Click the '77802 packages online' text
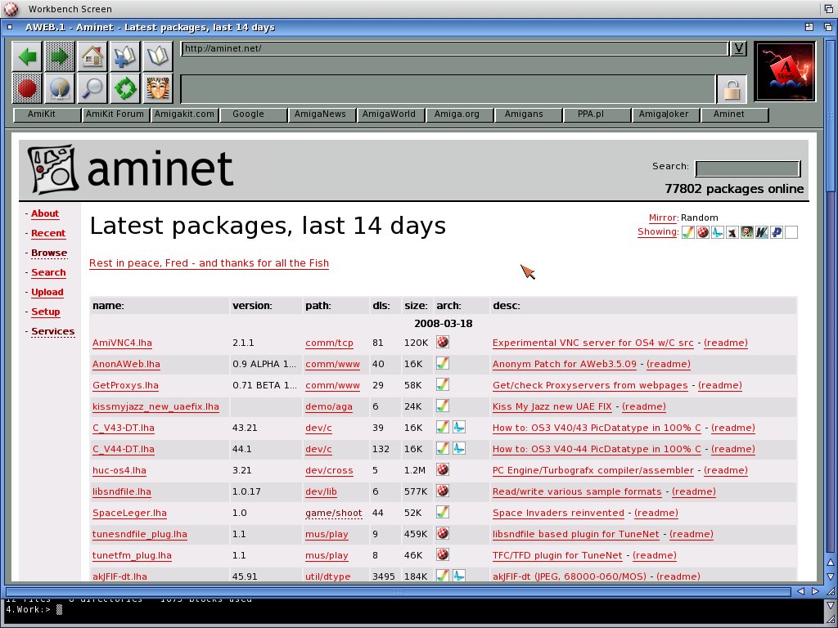 pyautogui.click(x=734, y=189)
